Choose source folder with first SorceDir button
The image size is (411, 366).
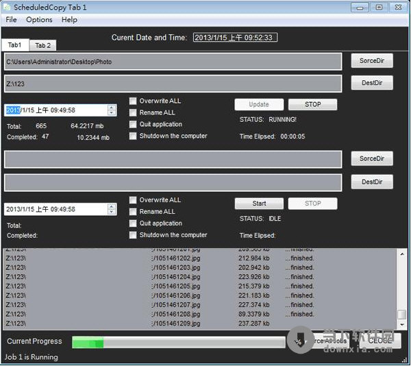pyautogui.click(x=372, y=61)
